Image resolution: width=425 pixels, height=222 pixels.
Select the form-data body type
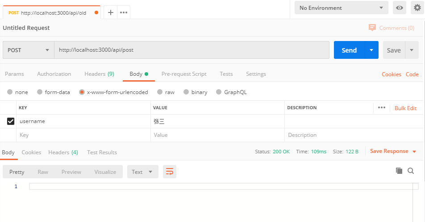[40, 92]
